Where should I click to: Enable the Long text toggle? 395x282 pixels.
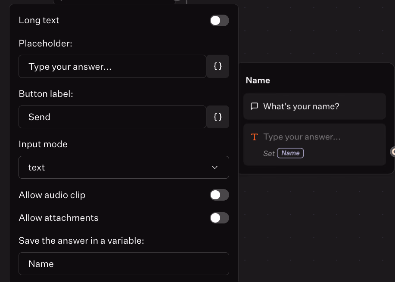(219, 20)
